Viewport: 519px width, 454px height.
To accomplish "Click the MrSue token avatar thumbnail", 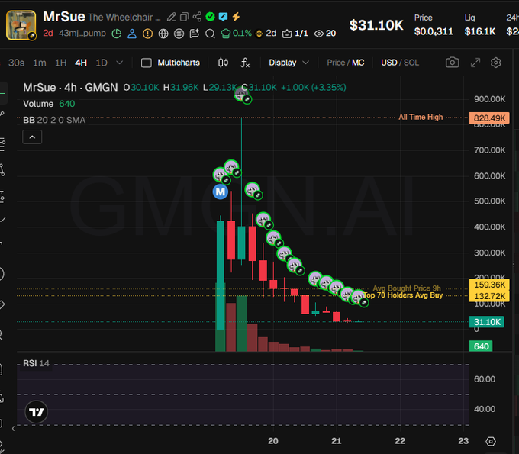I will click(x=21, y=25).
